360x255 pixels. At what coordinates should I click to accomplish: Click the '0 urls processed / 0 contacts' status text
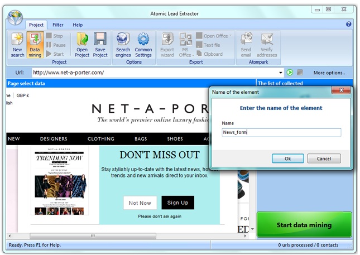point(308,245)
